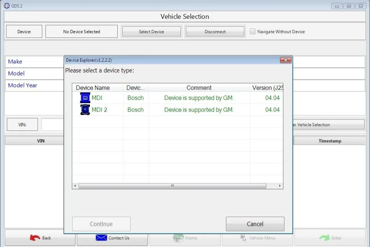Close the Device Explorer dialog
The height and width of the screenshot is (247, 370).
286,60
